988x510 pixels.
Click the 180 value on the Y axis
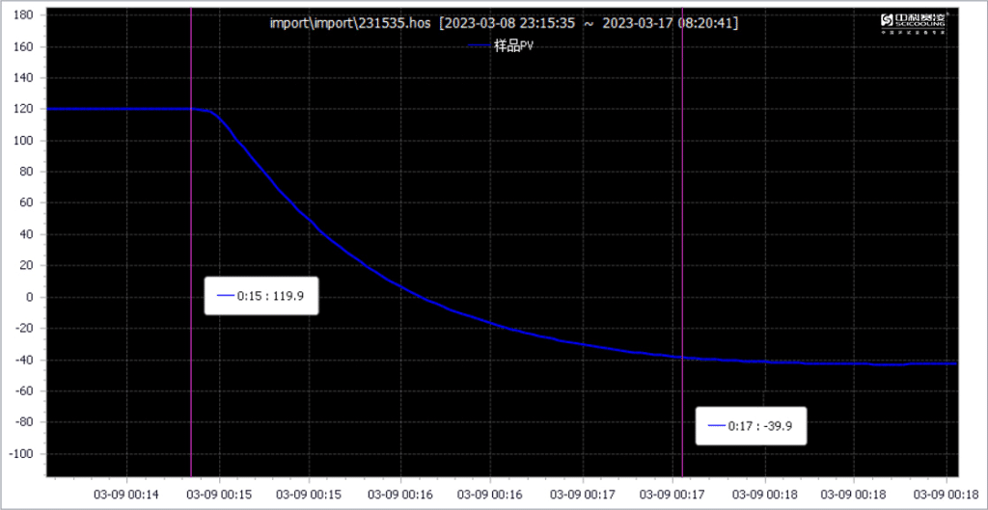tap(23, 15)
